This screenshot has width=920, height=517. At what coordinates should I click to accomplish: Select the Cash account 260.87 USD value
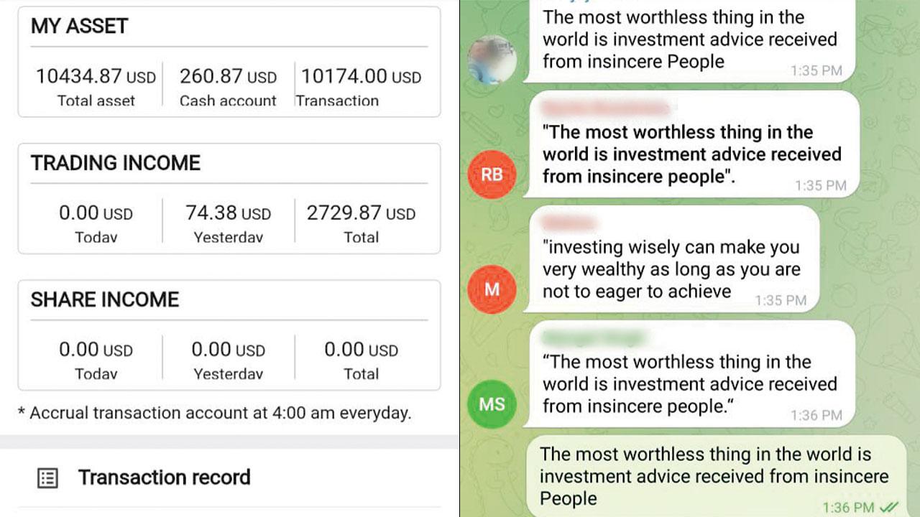pyautogui.click(x=228, y=77)
